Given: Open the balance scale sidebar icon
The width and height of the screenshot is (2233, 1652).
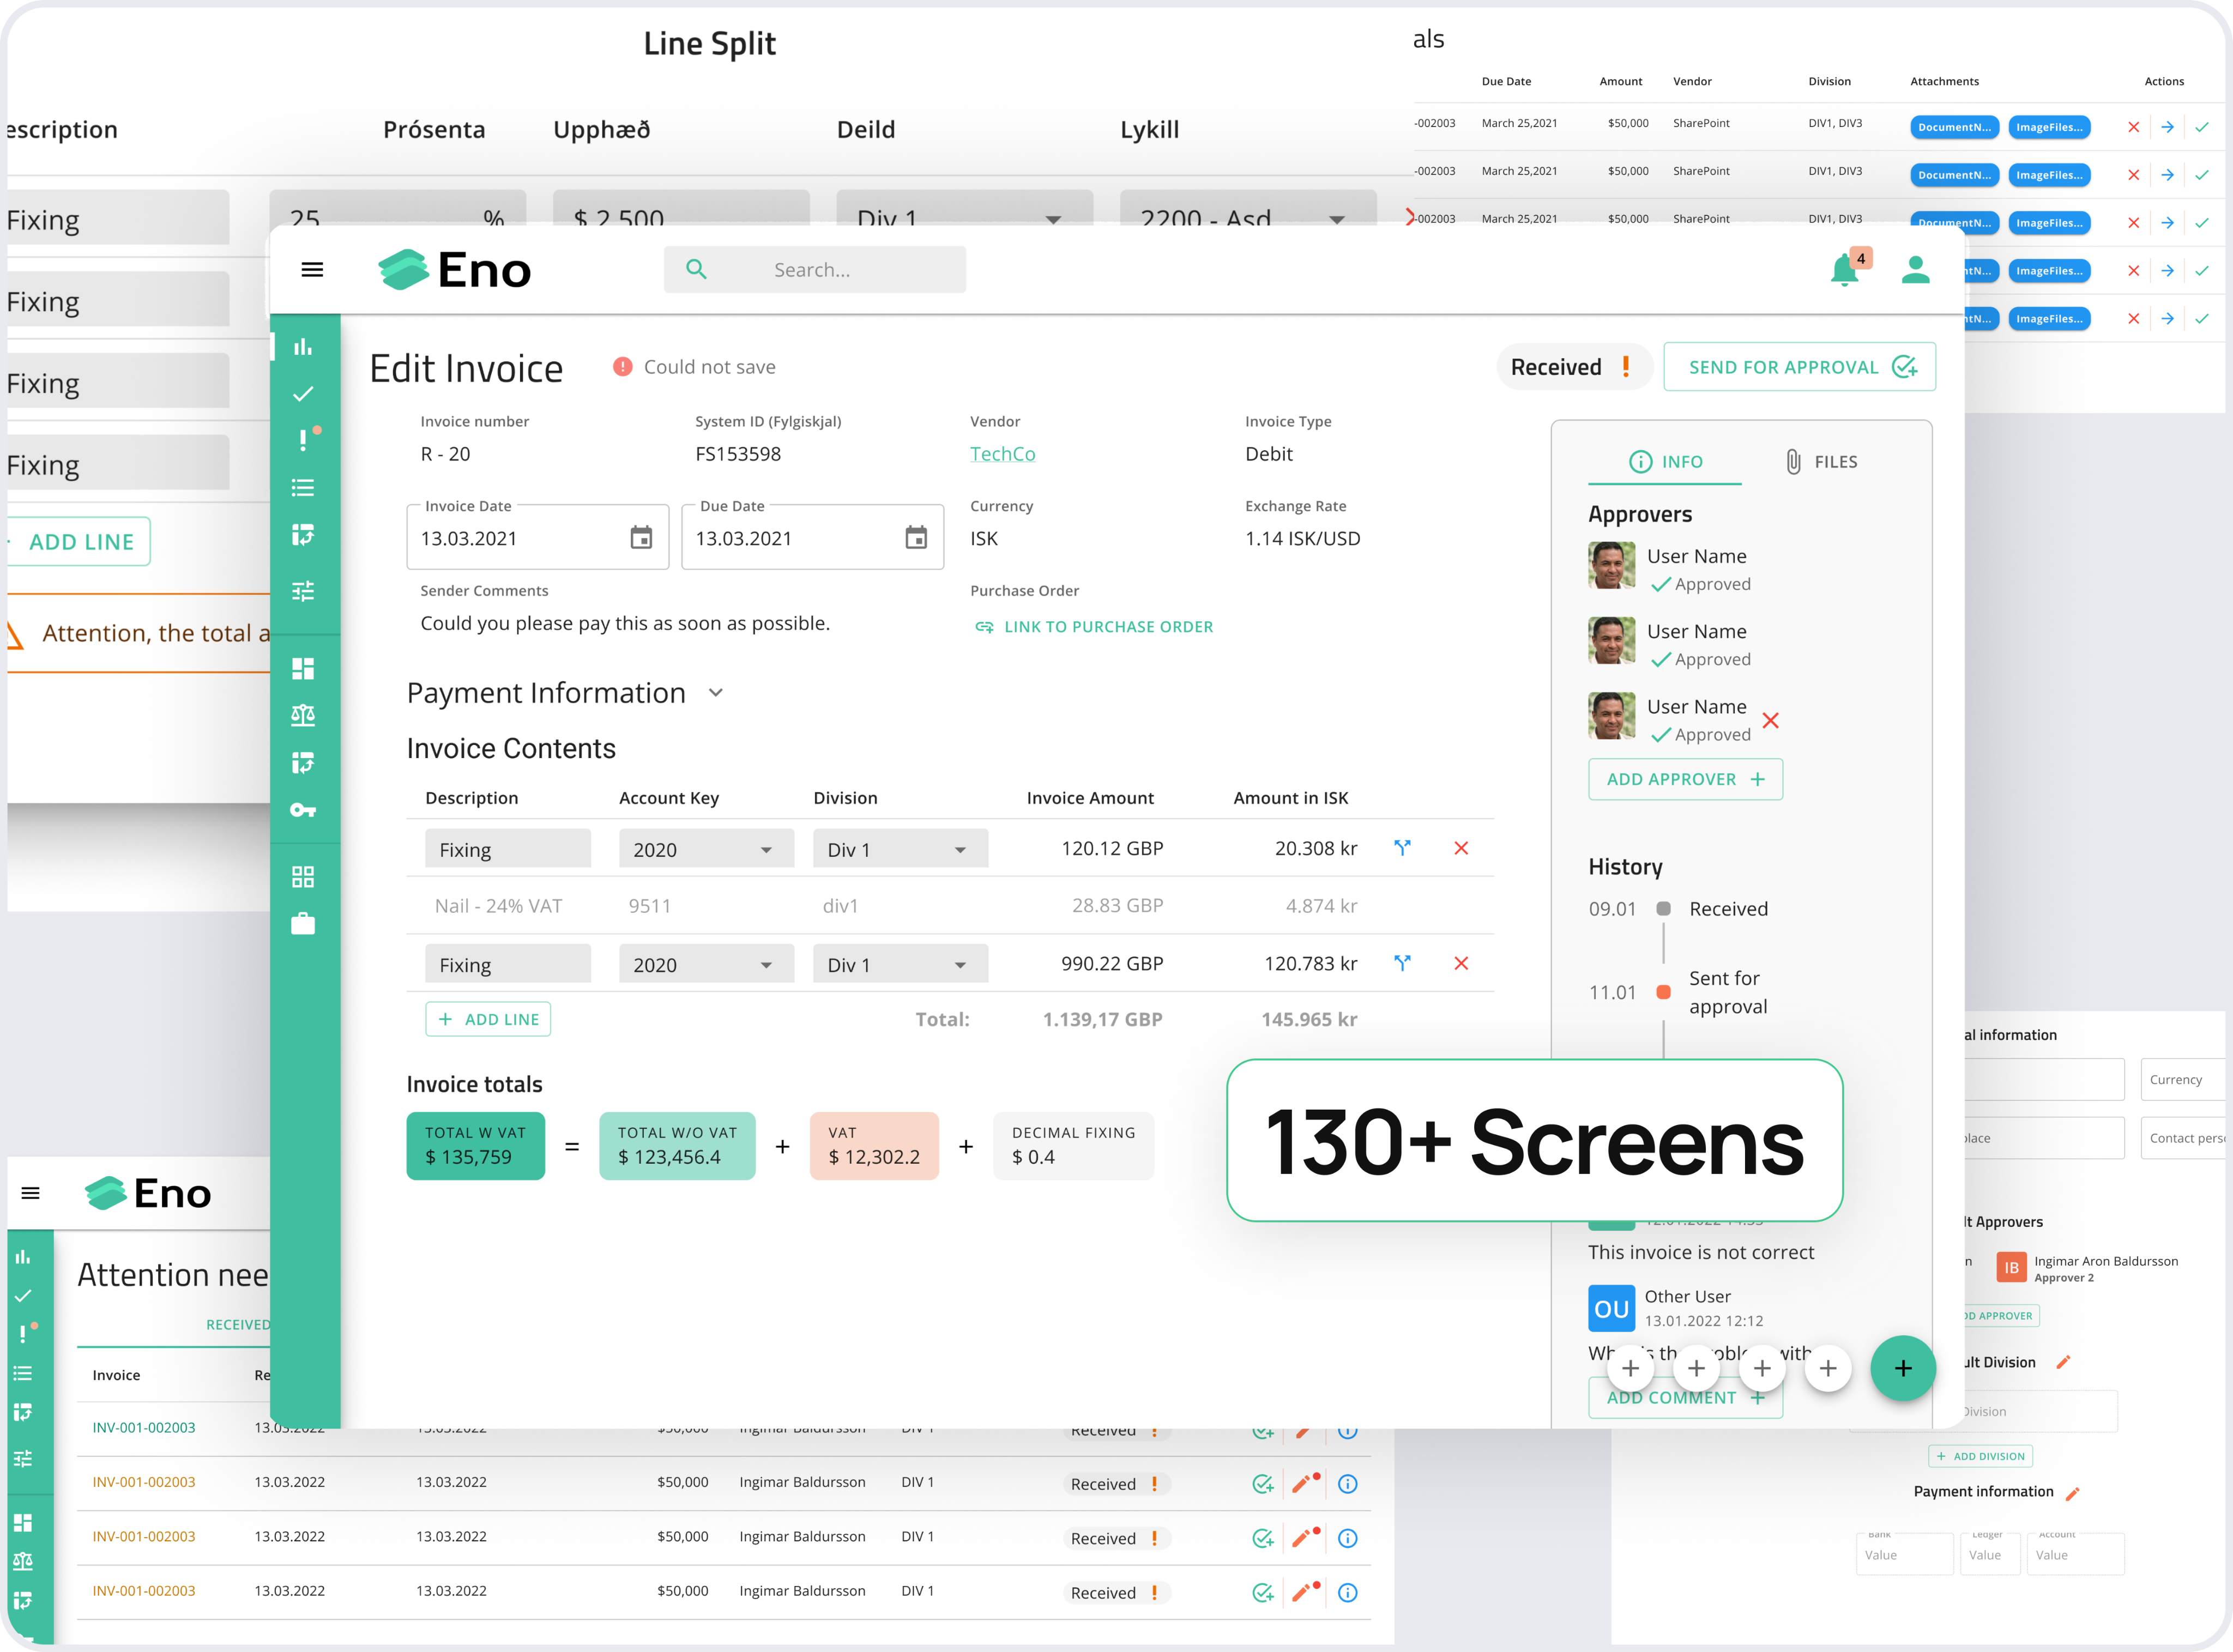Looking at the screenshot, I should 303,715.
